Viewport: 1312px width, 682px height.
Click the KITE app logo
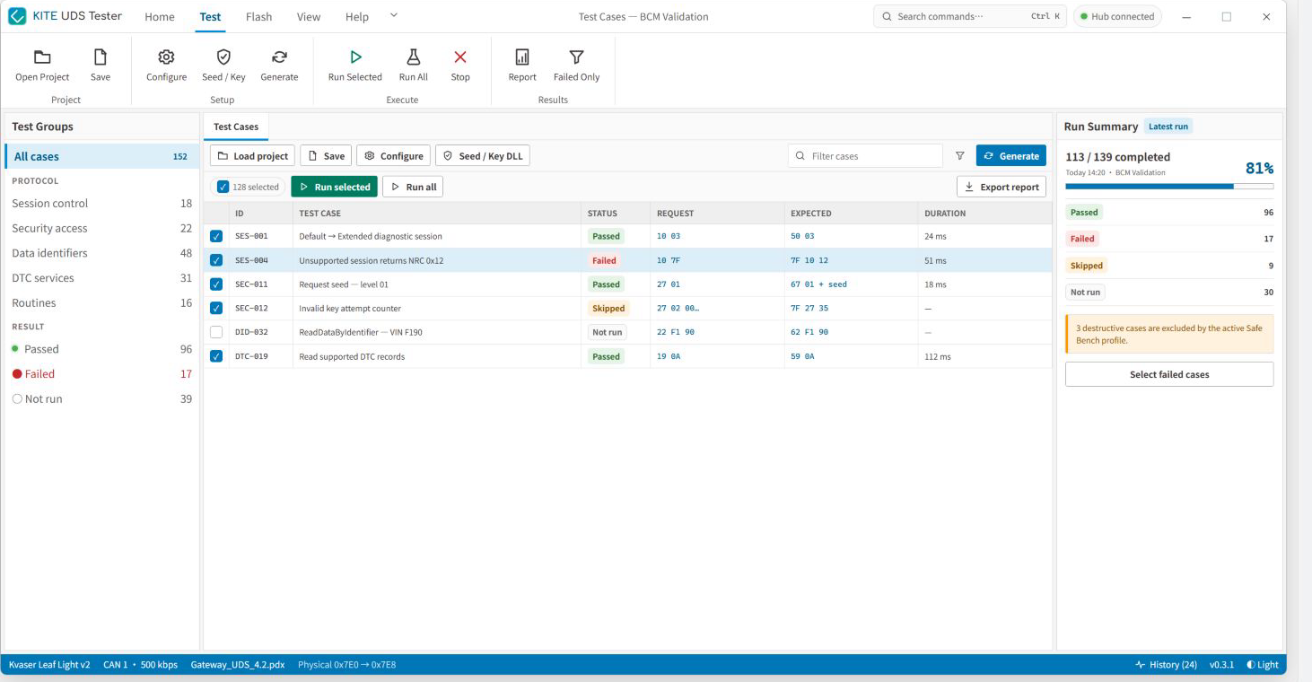pyautogui.click(x=17, y=16)
